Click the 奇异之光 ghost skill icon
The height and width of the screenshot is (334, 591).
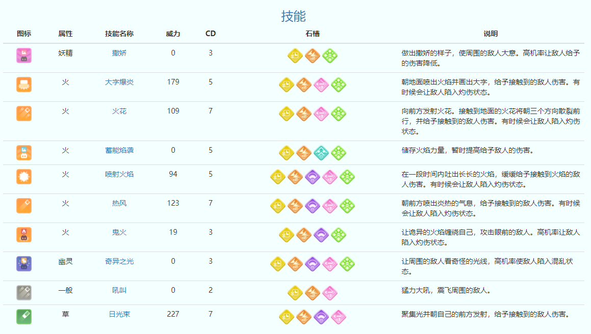[x=24, y=264]
